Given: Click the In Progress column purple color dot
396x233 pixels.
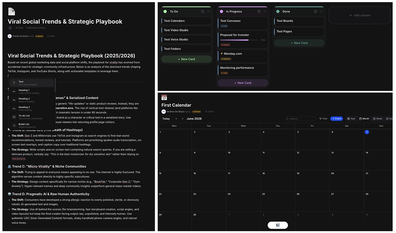Looking at the screenshot, I should coord(221,12).
